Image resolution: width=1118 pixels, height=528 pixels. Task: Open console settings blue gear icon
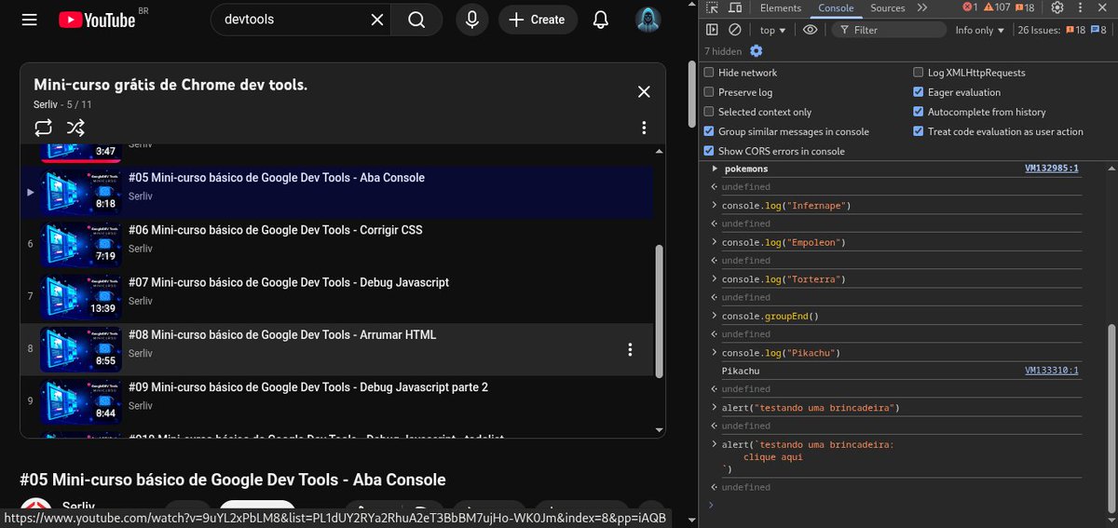tap(756, 51)
